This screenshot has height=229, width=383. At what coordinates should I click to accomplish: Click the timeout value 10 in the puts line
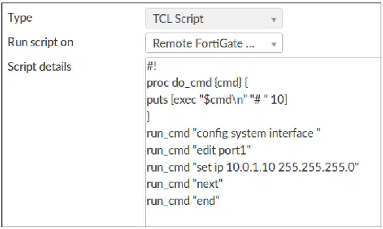point(277,100)
